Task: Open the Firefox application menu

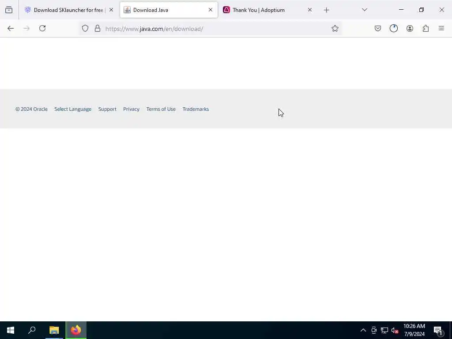Action: coord(441,29)
